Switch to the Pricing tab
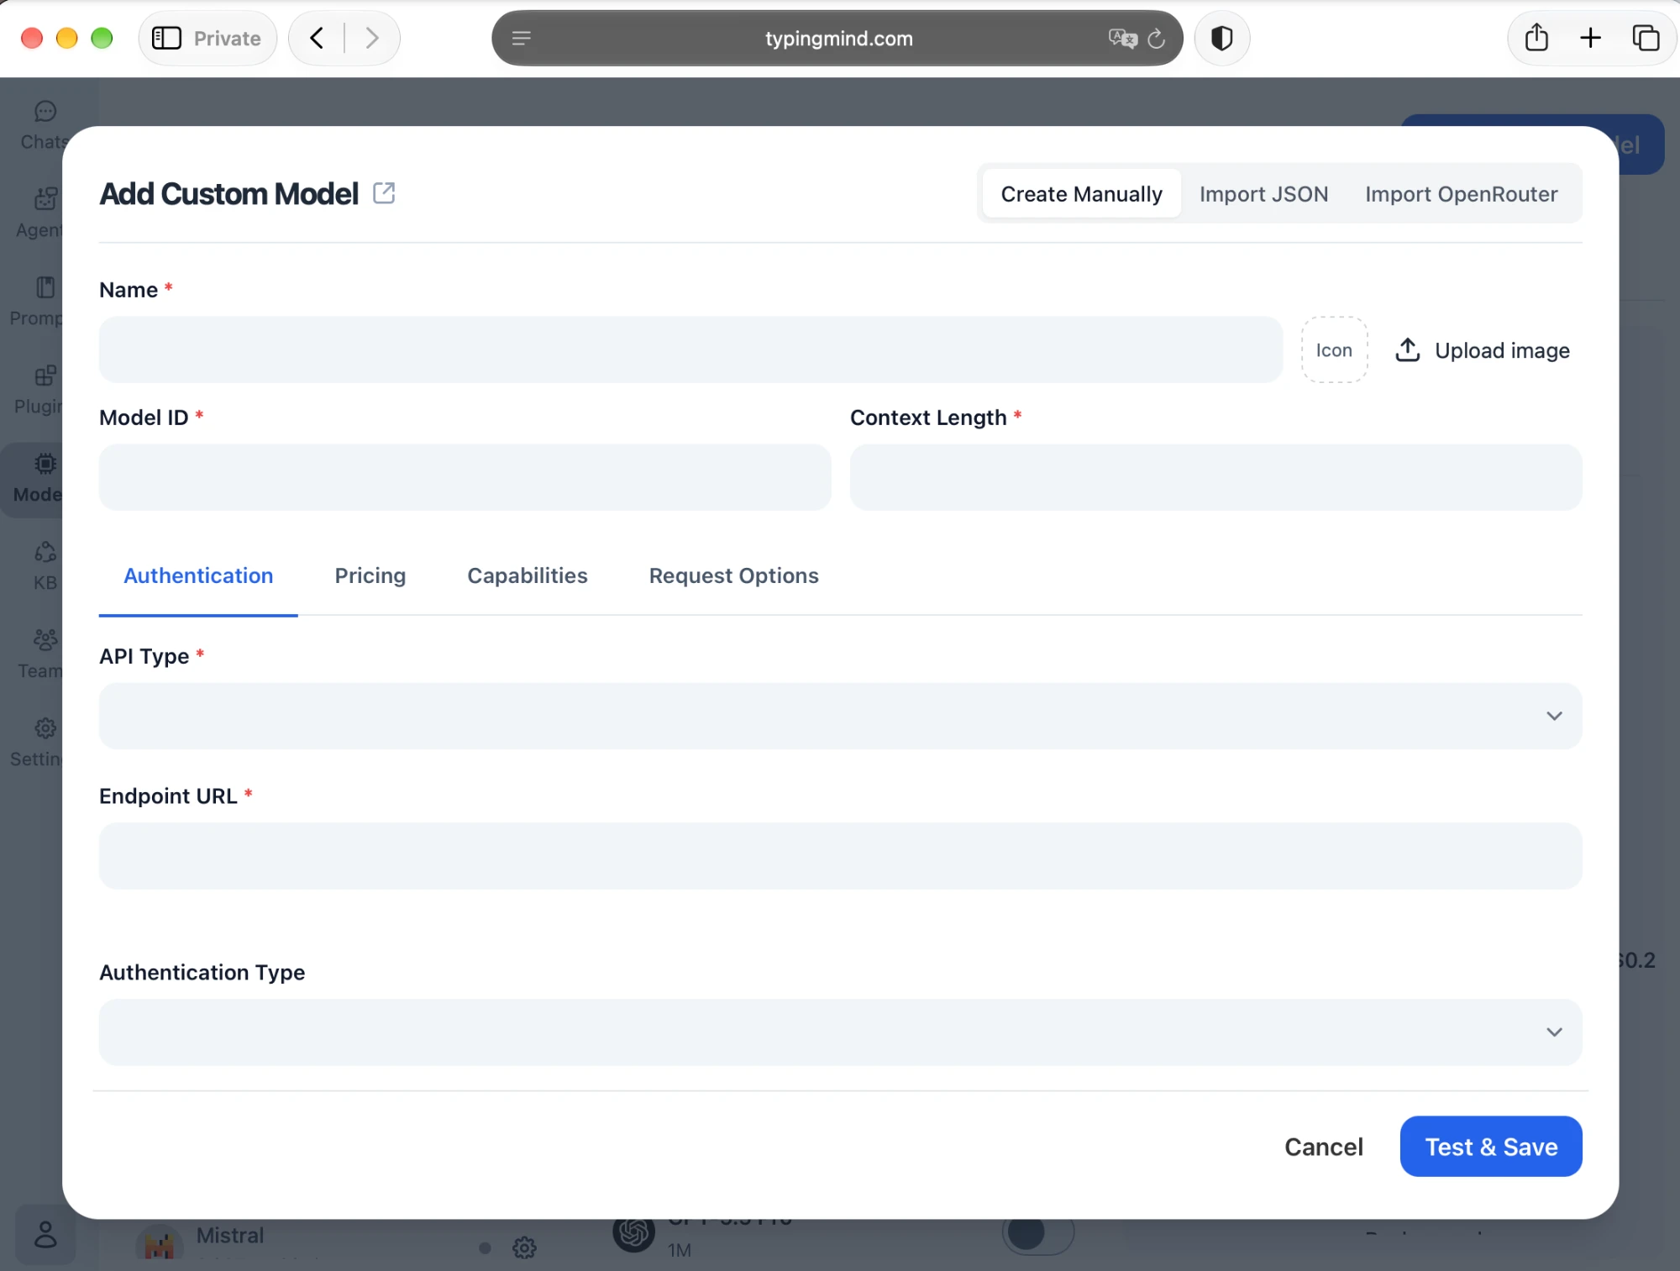 (370, 575)
